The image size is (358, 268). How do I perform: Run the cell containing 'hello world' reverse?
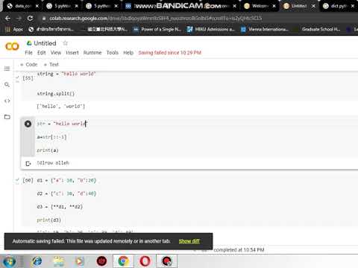click(28, 124)
